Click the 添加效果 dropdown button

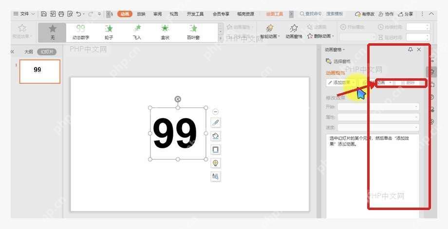341,83
